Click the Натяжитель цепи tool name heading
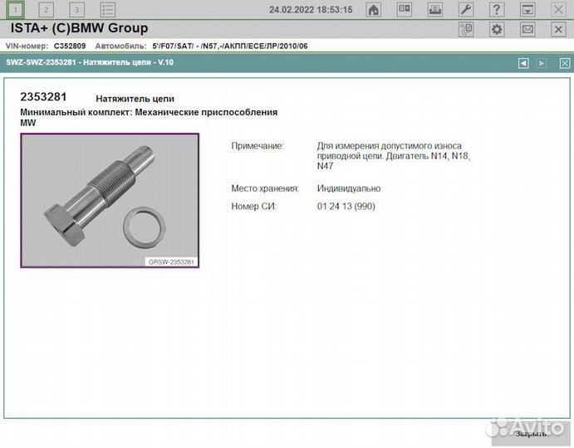This screenshot has height=448, width=574. coord(135,99)
